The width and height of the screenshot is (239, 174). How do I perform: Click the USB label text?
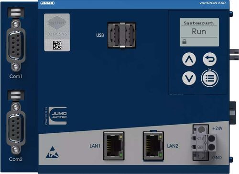[x=100, y=35]
